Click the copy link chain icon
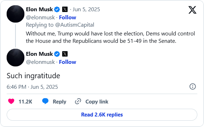Screen dimensions: 204x127 [x=78, y=101]
